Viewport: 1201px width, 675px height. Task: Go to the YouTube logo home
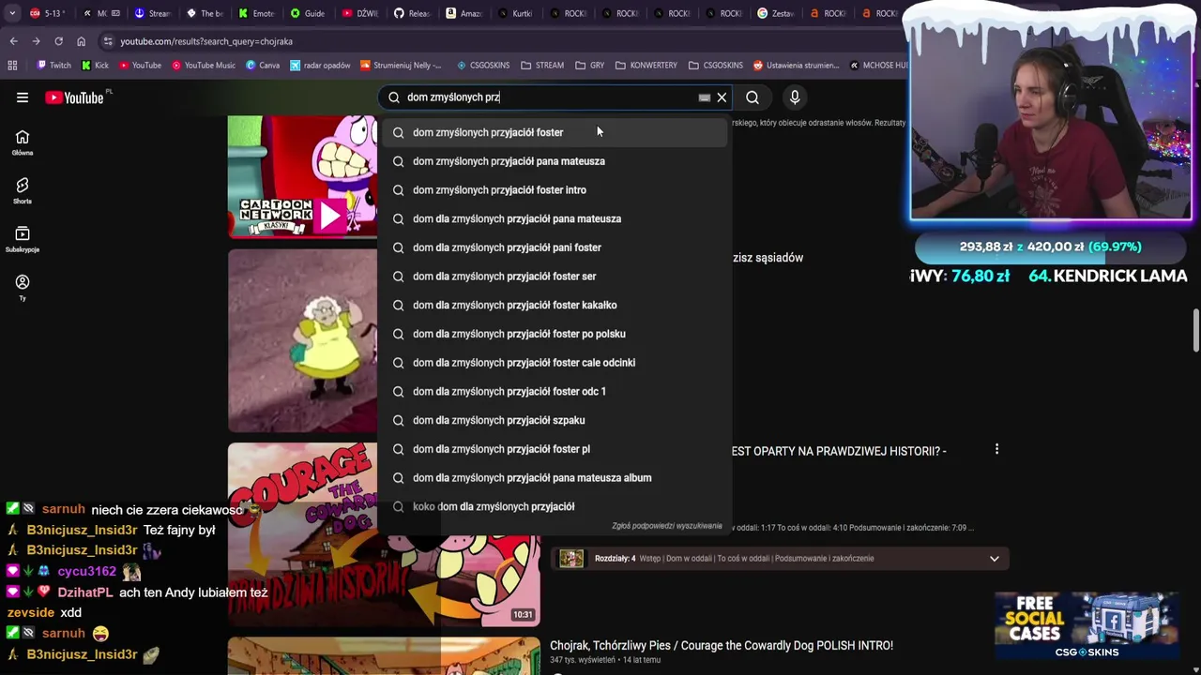tap(74, 97)
